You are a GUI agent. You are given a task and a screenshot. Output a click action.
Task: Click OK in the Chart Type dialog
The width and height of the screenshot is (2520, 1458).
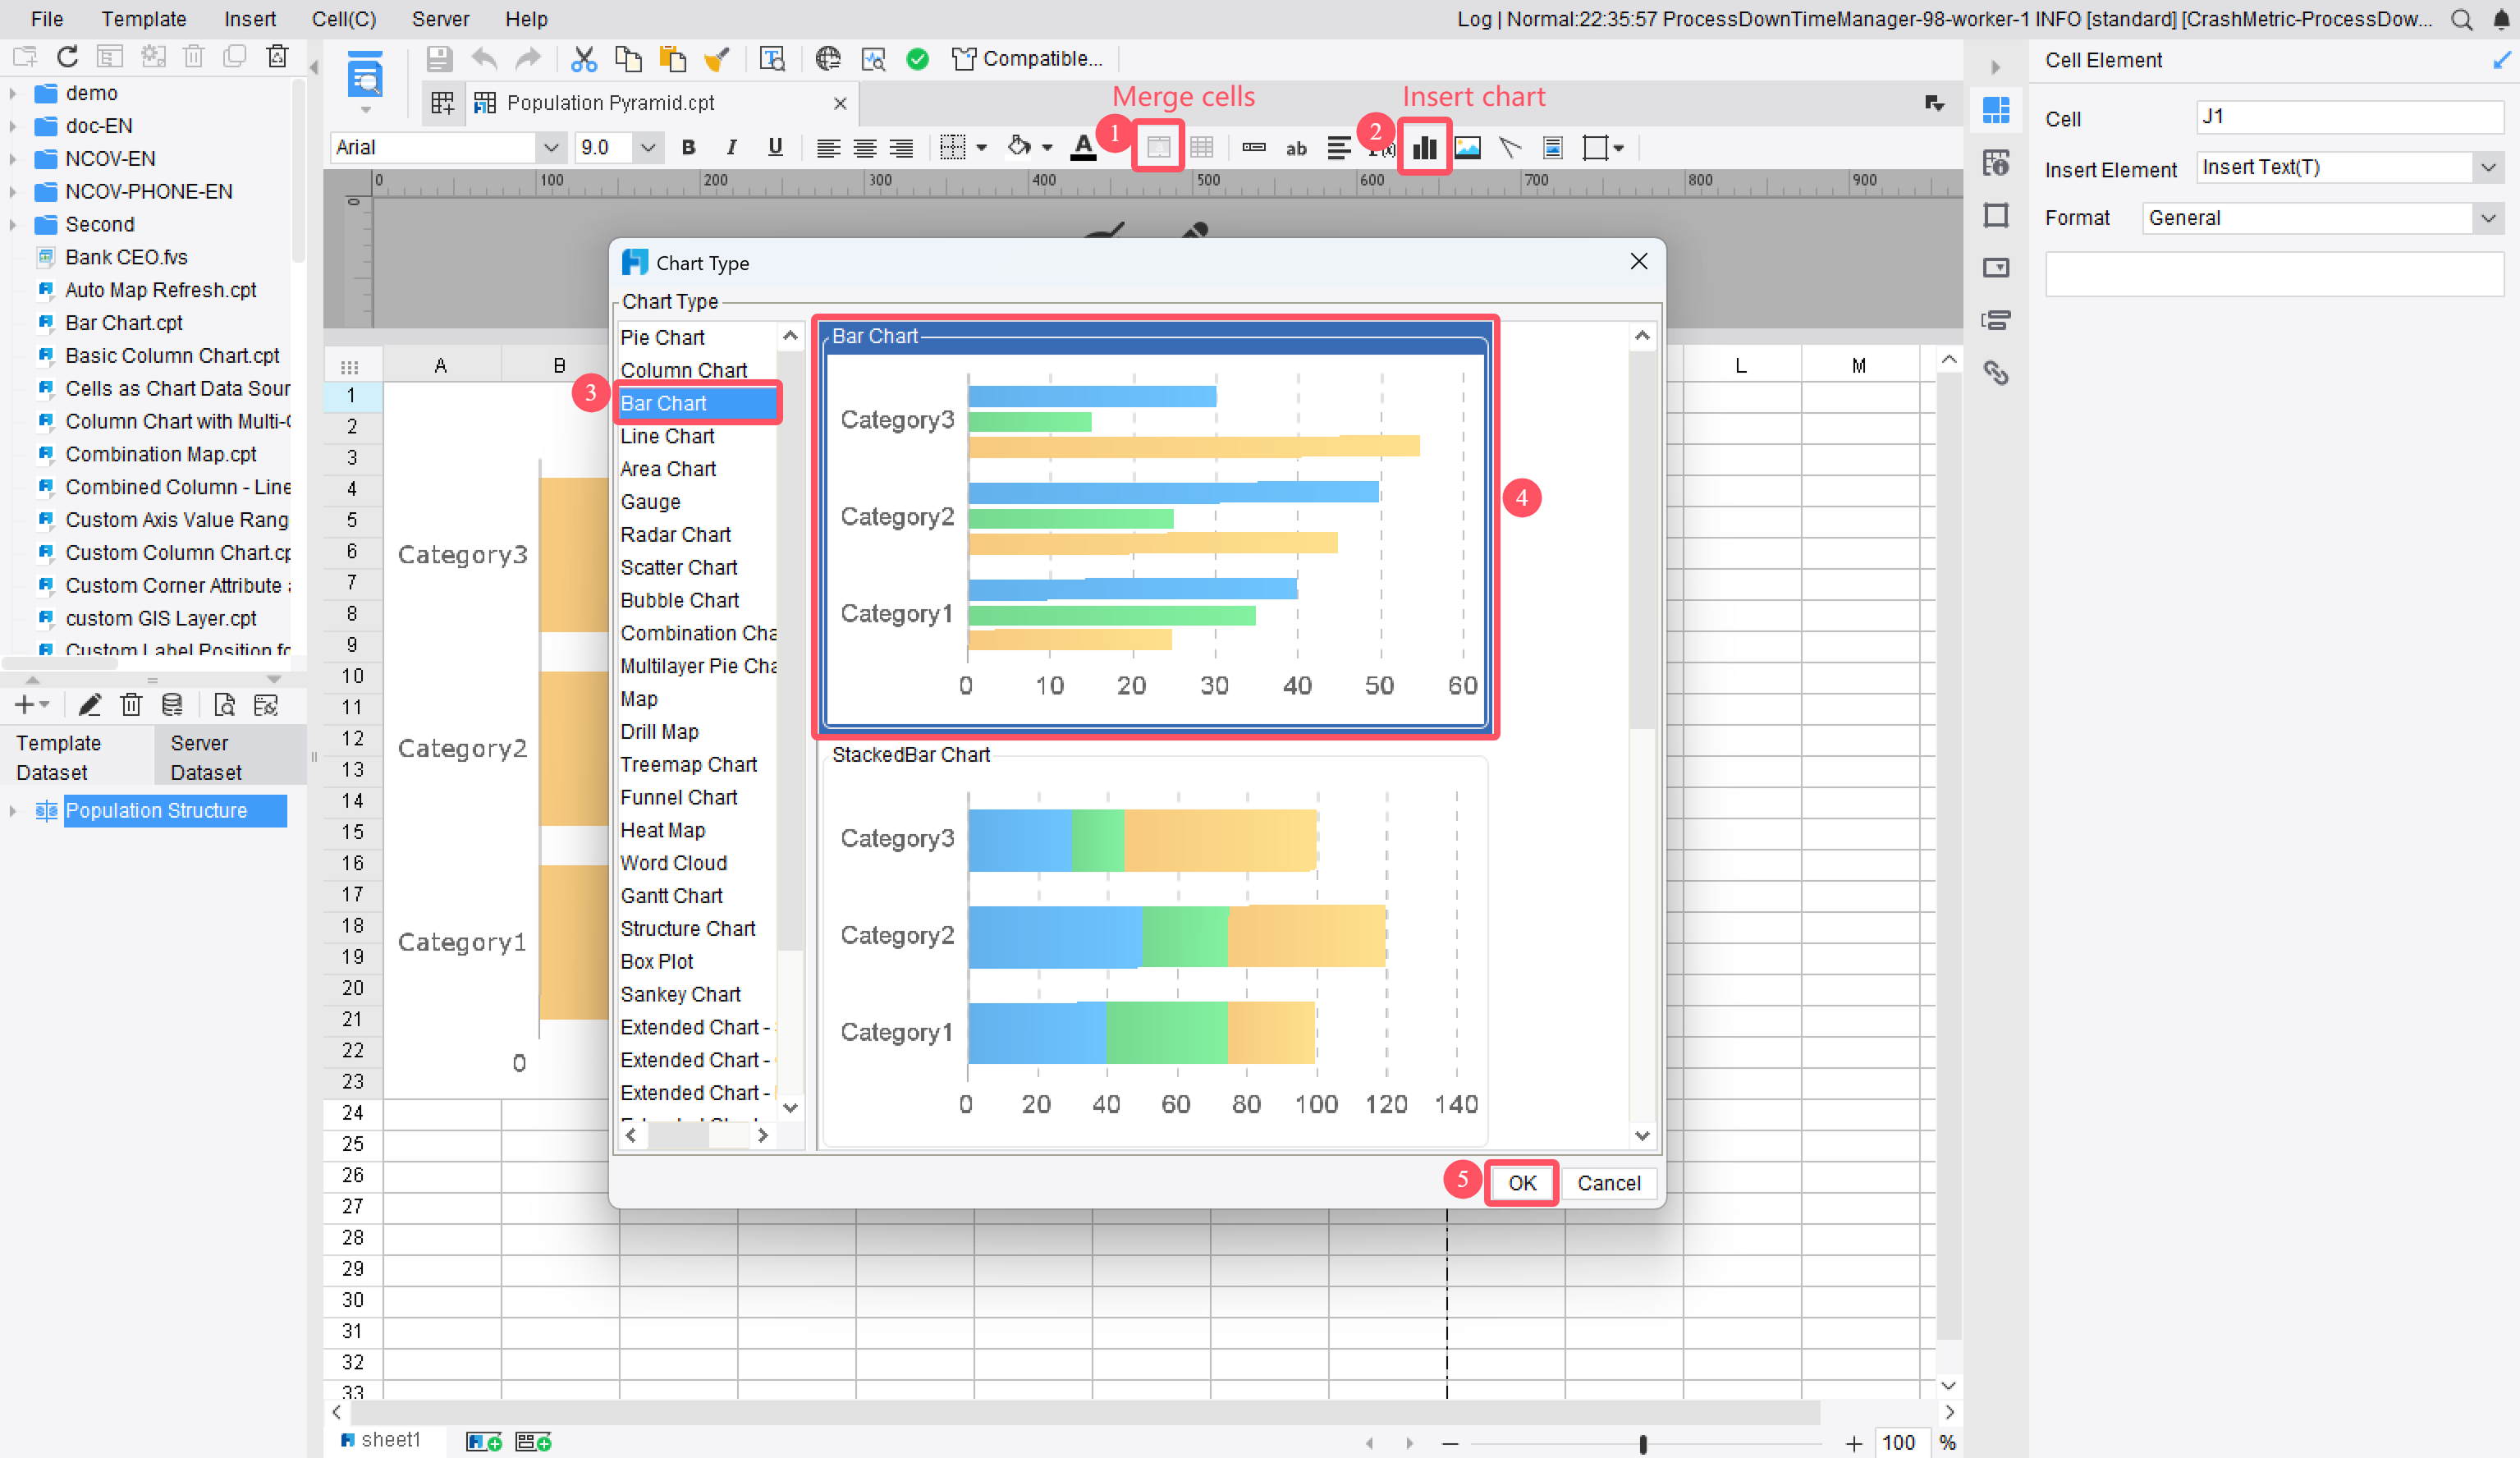pos(1522,1183)
